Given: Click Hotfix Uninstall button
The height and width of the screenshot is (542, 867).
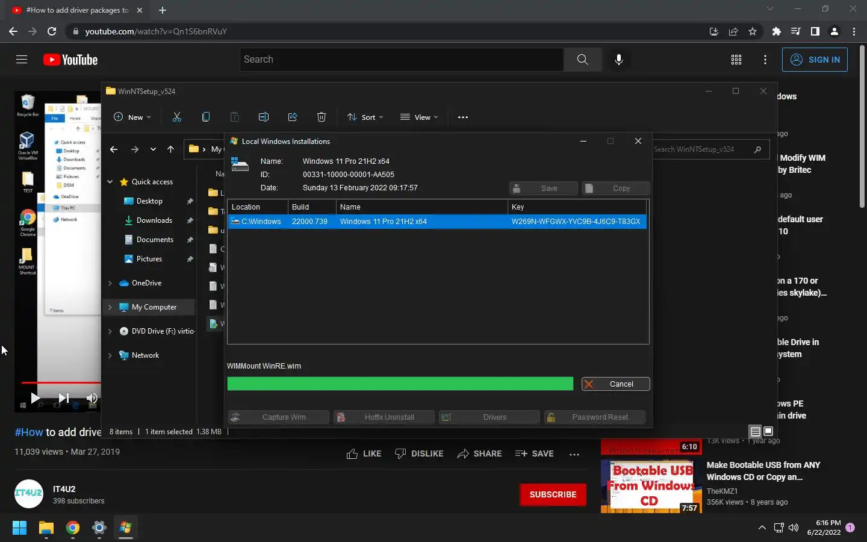Looking at the screenshot, I should click(x=384, y=417).
